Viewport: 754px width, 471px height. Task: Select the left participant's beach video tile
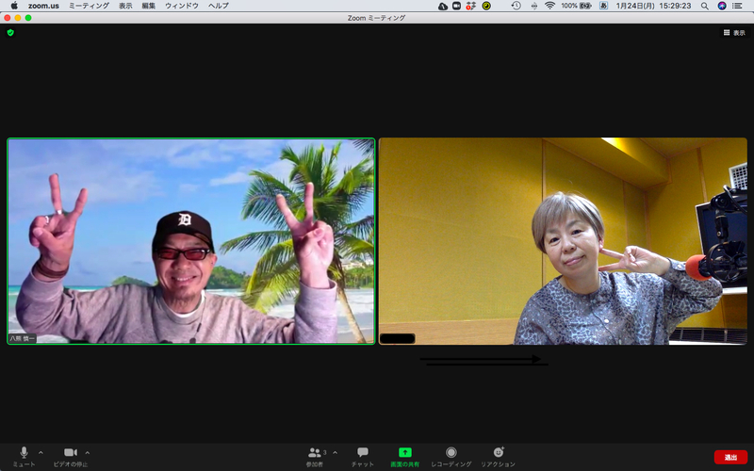click(x=191, y=241)
